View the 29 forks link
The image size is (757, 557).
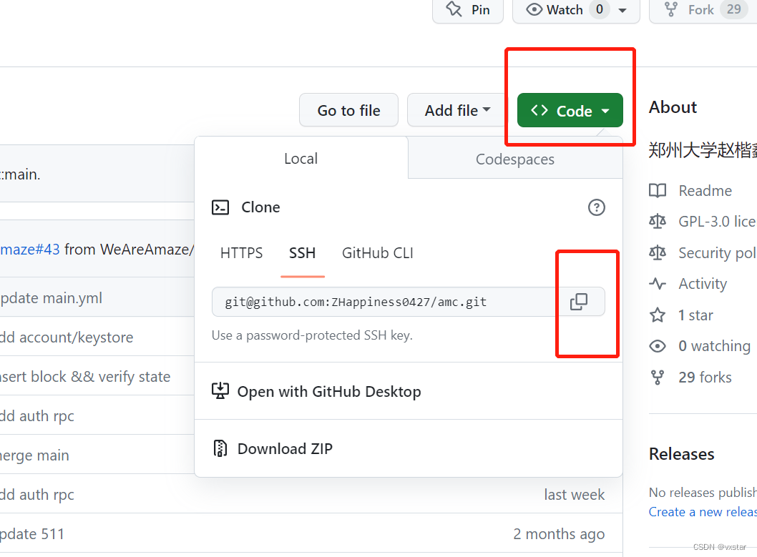pos(705,377)
